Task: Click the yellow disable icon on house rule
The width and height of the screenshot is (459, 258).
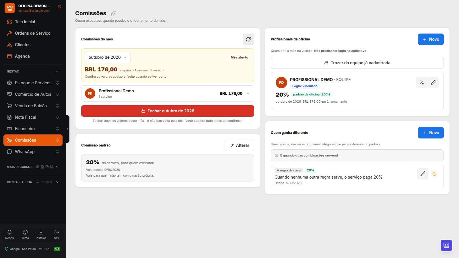Action: (434, 174)
